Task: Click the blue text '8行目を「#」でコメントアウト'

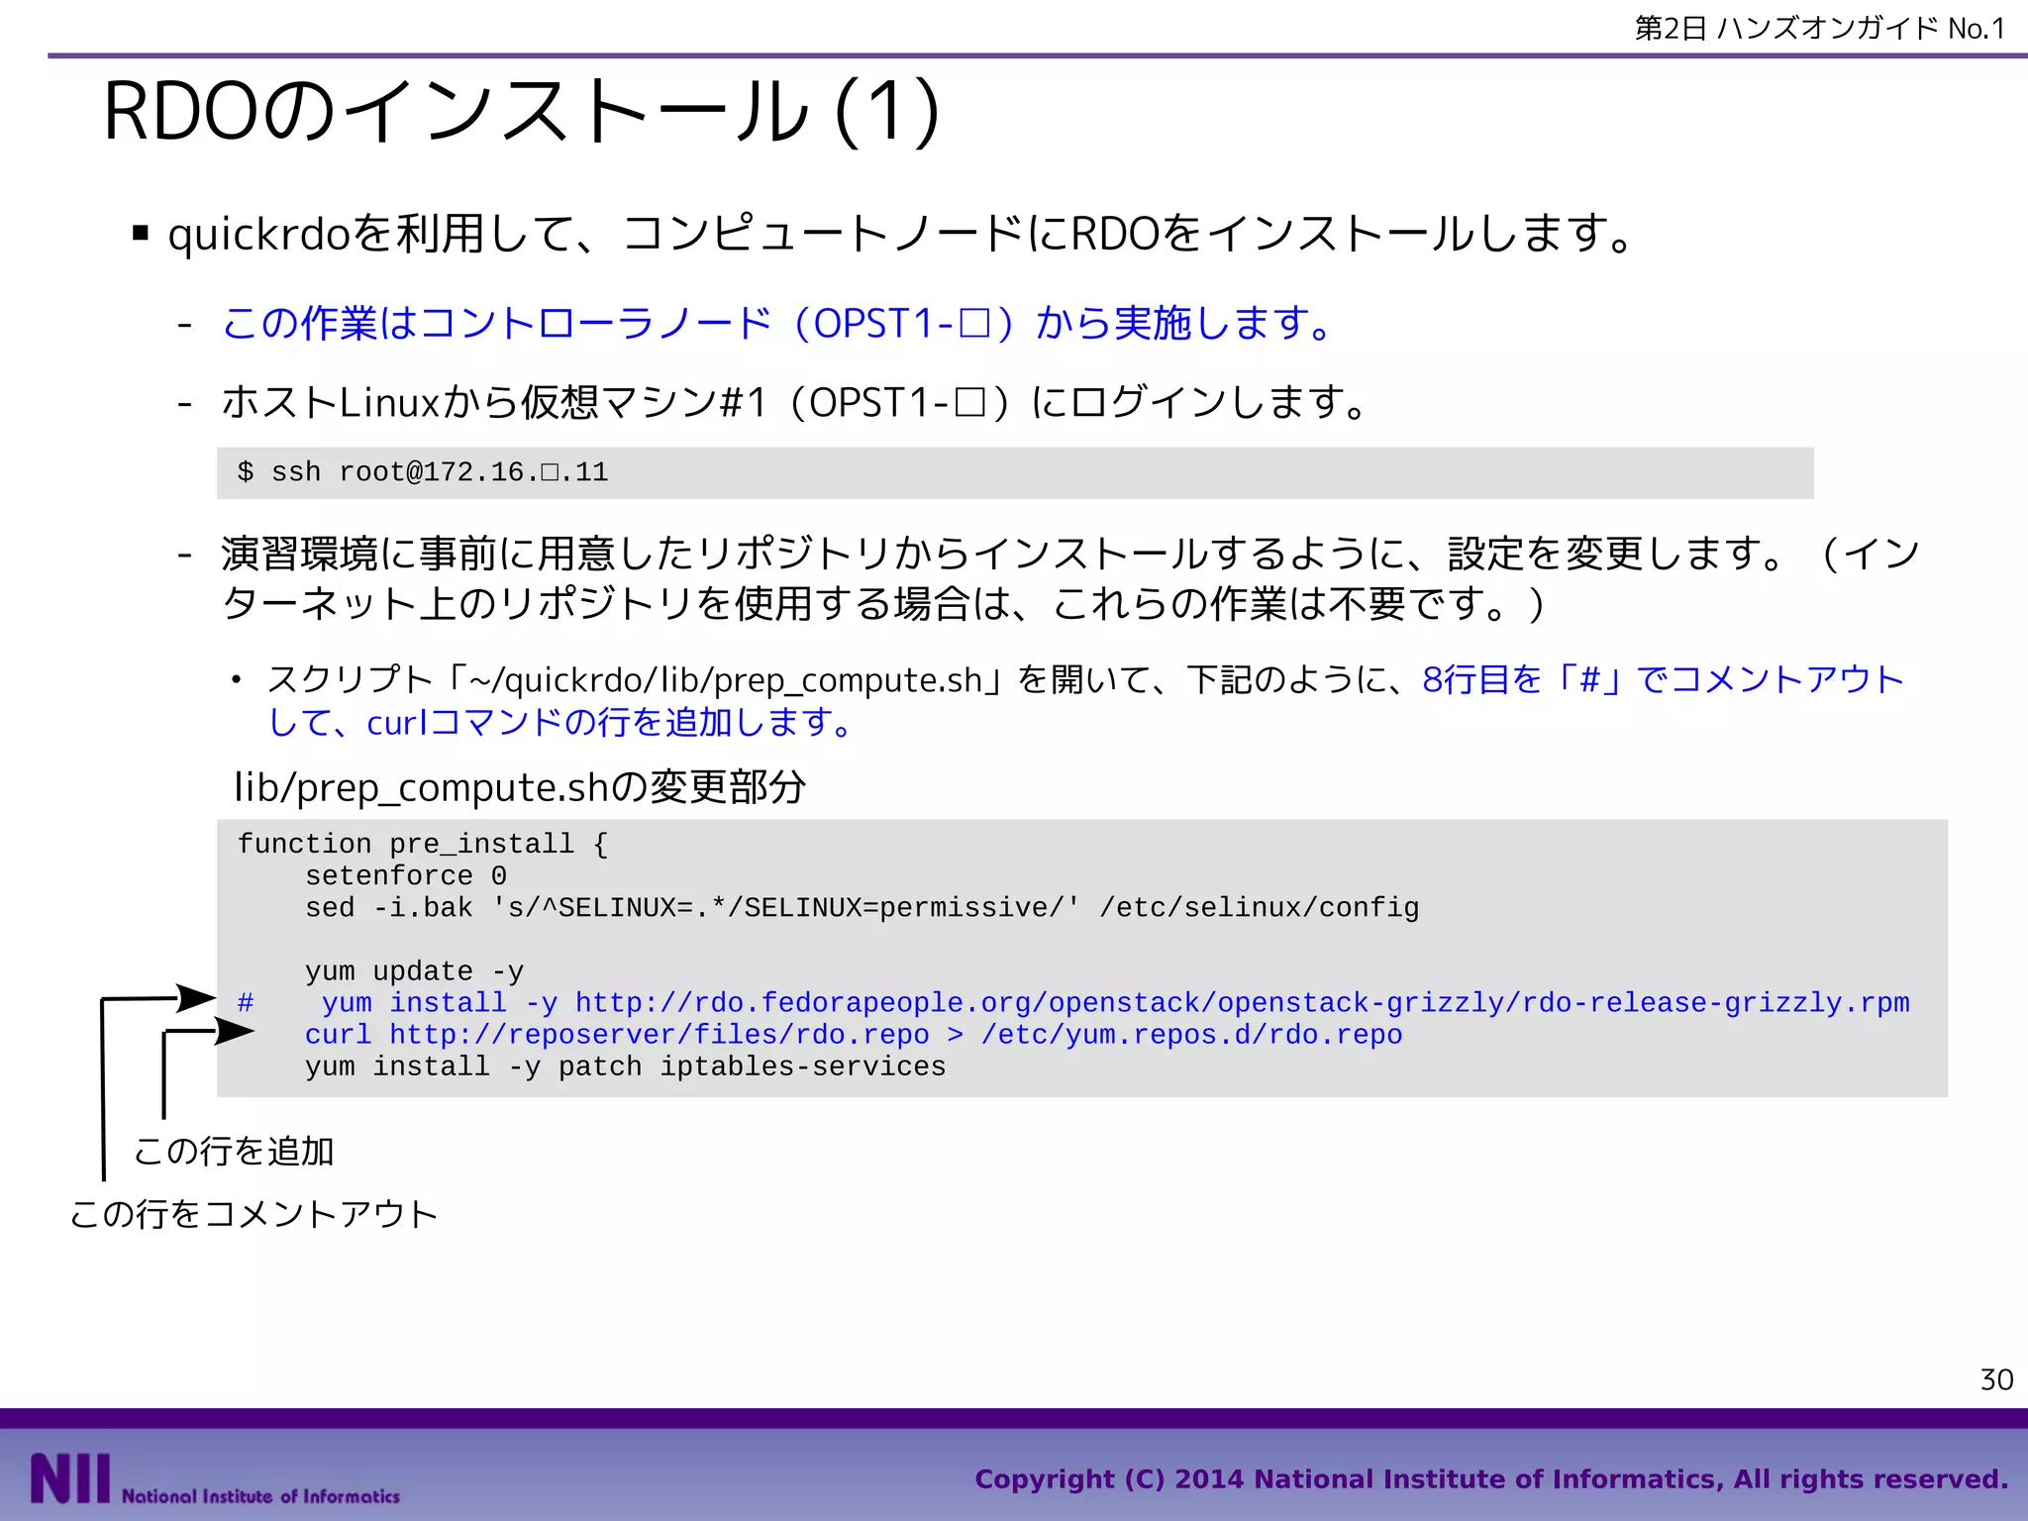Action: click(1663, 679)
